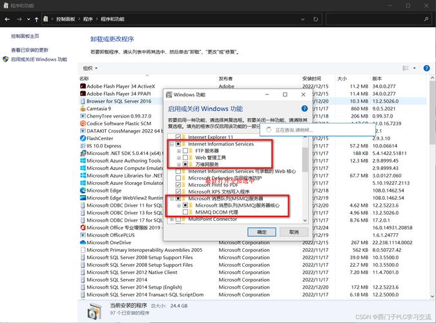Select Microsoft SQL Server 2012 Native Client row
This screenshot has height=323, width=436.
pyautogui.click(x=253, y=273)
